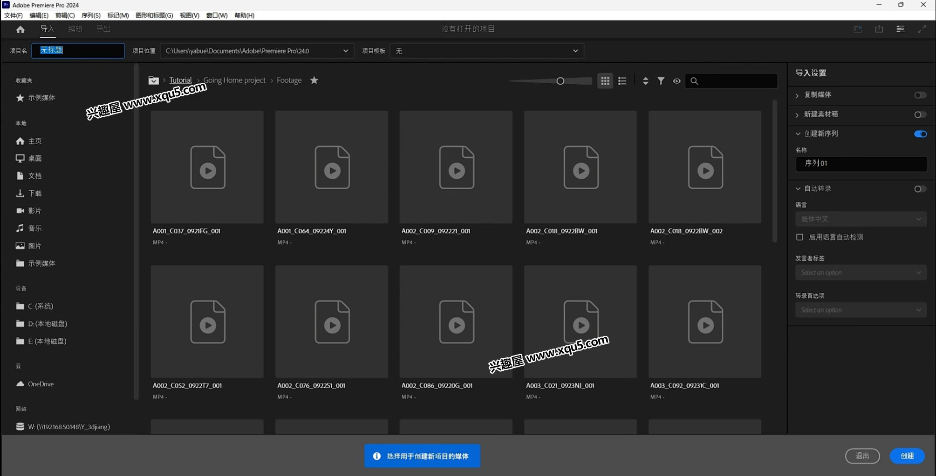Open the 项目模板 dropdown
Screen dimensions: 936x476
486,51
